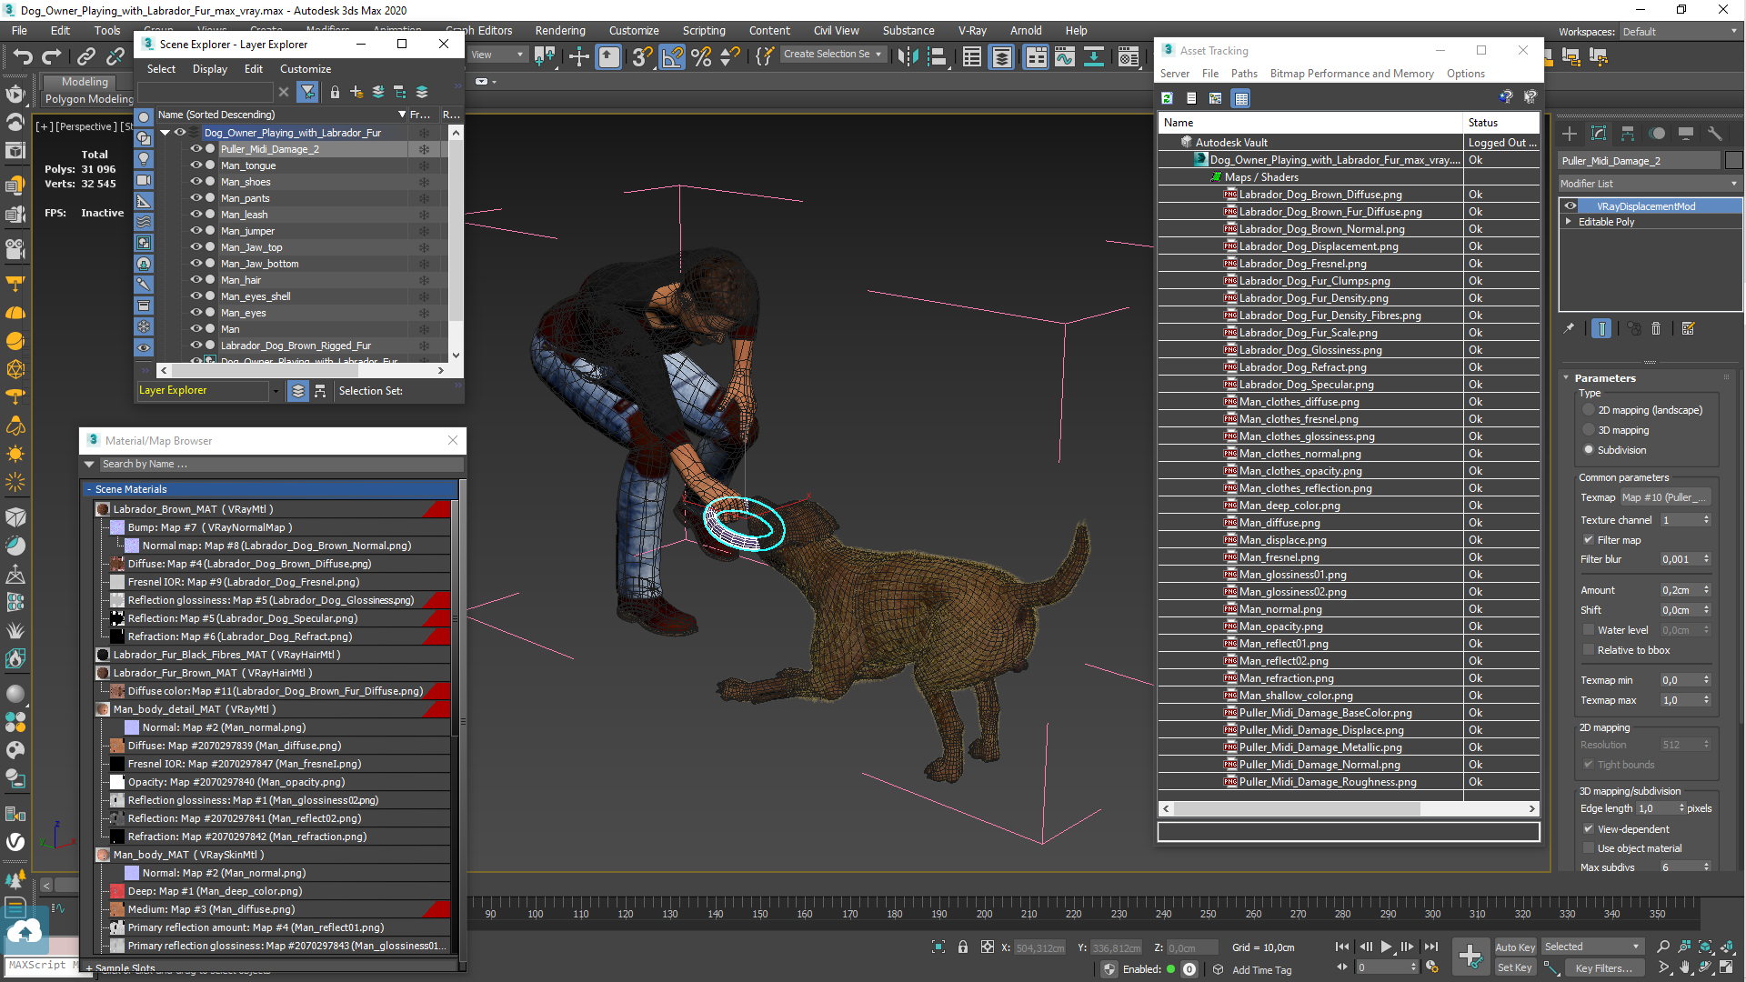The image size is (1746, 982).
Task: Click the Align tool icon
Action: point(937,57)
